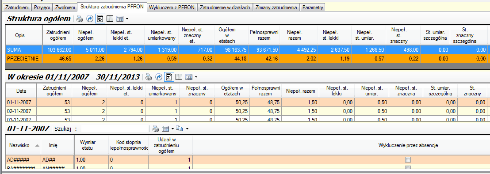Click into the Szukaj search field

coord(114,129)
